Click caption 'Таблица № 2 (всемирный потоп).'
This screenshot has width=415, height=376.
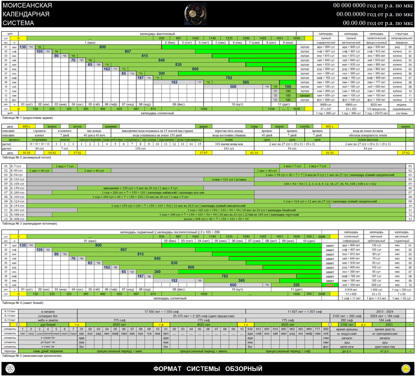click(x=27, y=157)
